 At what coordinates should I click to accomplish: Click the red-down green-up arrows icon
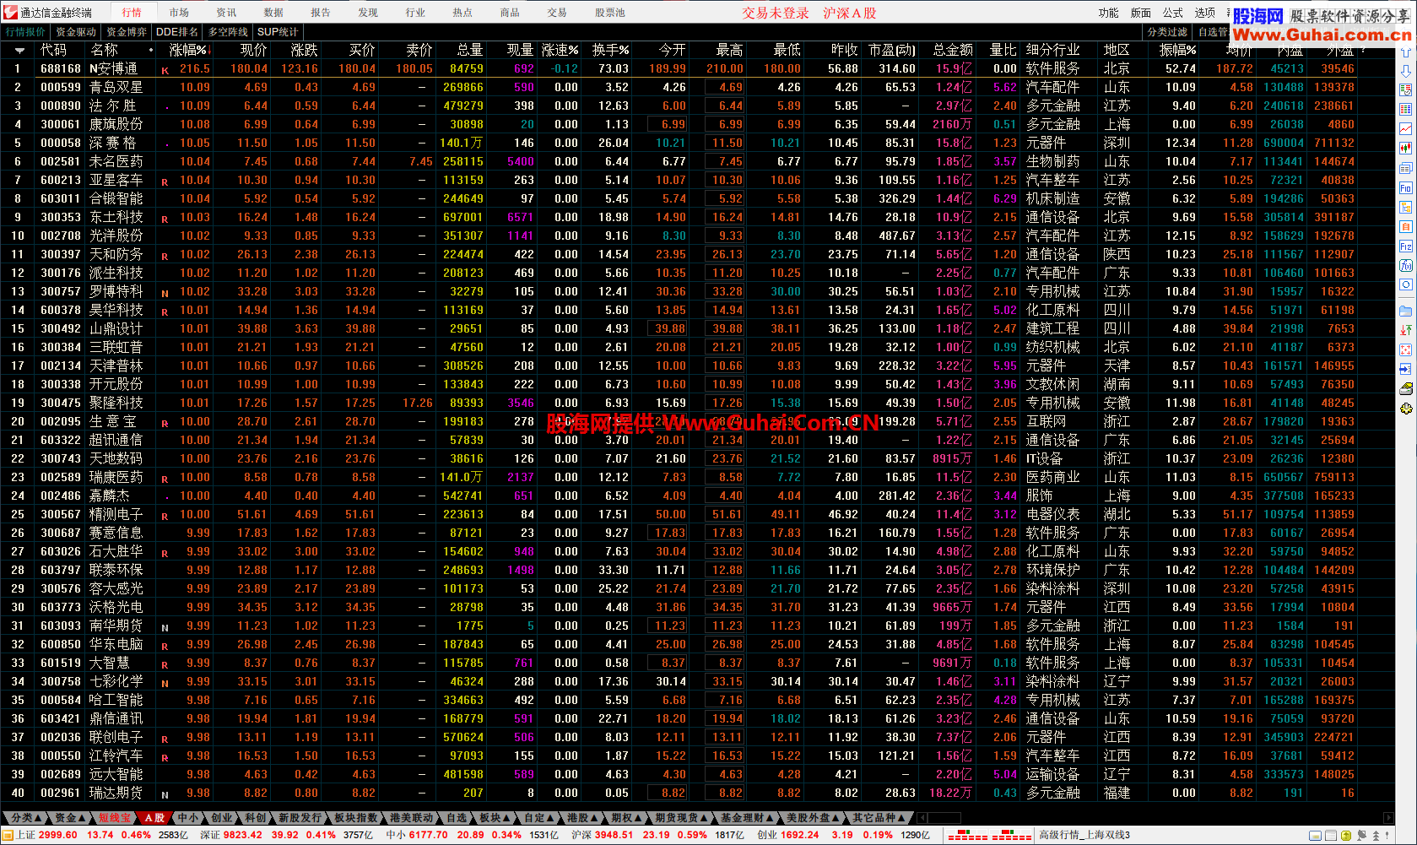pyautogui.click(x=1405, y=330)
